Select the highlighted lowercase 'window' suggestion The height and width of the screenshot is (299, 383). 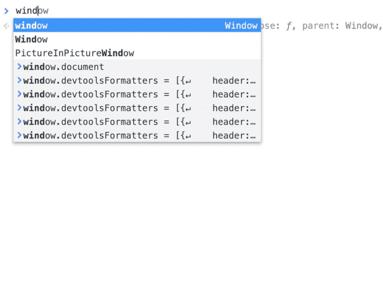(x=31, y=26)
